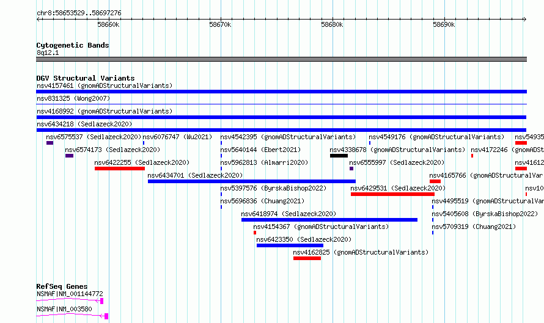This screenshot has width=544, height=323.
Task: Click the DGV Structural Variants track title
Action: point(86,78)
